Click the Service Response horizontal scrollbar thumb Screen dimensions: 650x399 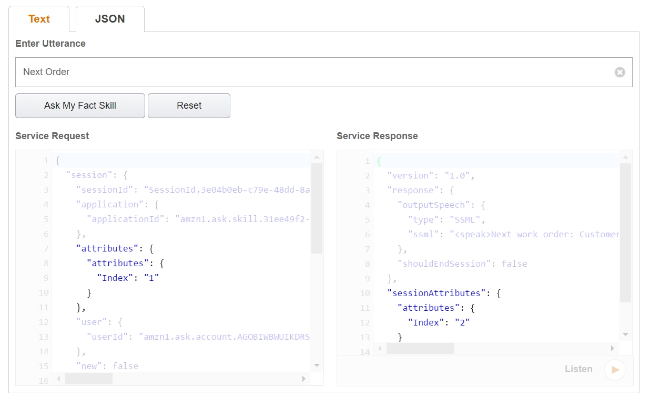[x=420, y=348]
